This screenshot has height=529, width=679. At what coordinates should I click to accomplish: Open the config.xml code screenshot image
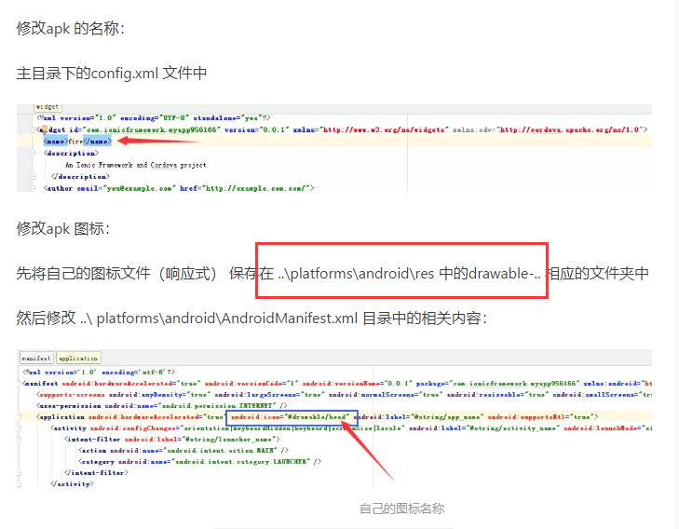[333, 148]
